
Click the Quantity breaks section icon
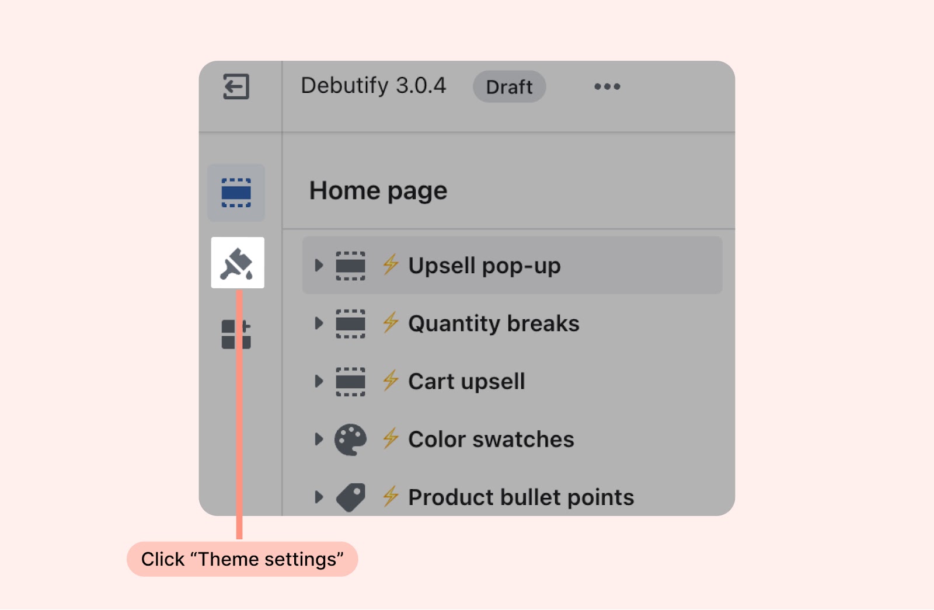(350, 324)
